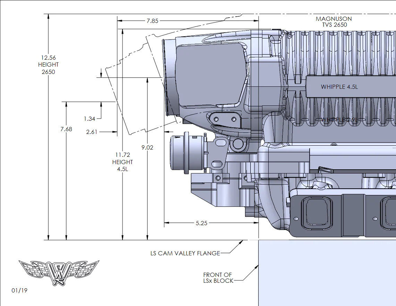Select the 7.68 dimension value
The height and width of the screenshot is (306, 396).
[66, 129]
